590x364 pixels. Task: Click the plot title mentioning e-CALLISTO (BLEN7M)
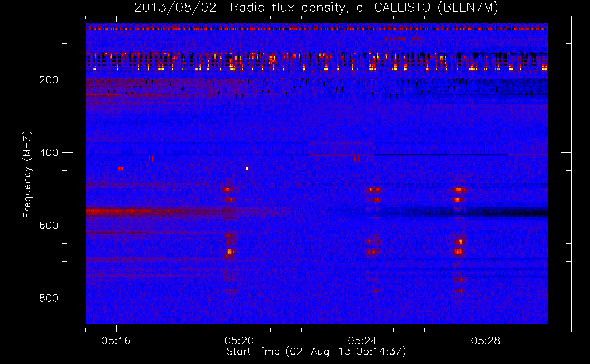(x=316, y=8)
